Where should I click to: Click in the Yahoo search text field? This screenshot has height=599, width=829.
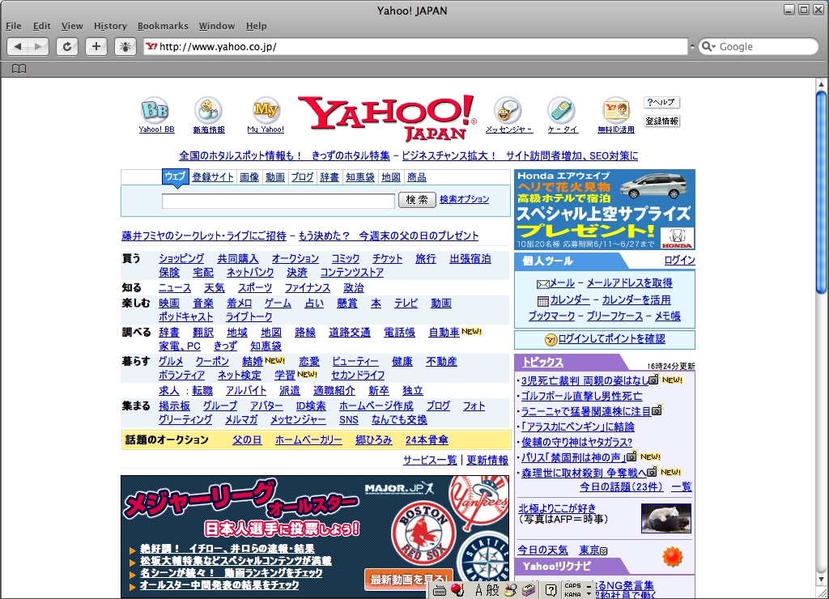[278, 201]
